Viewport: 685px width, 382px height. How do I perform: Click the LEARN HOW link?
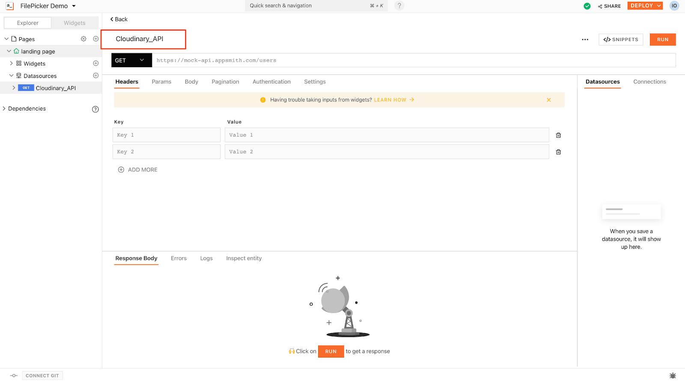coord(390,100)
